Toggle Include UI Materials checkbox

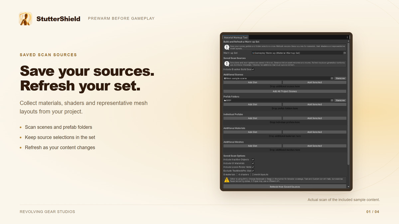click(253, 163)
